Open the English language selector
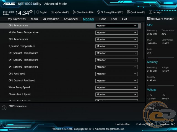Viewport: 177px width, 132px height. [42, 12]
